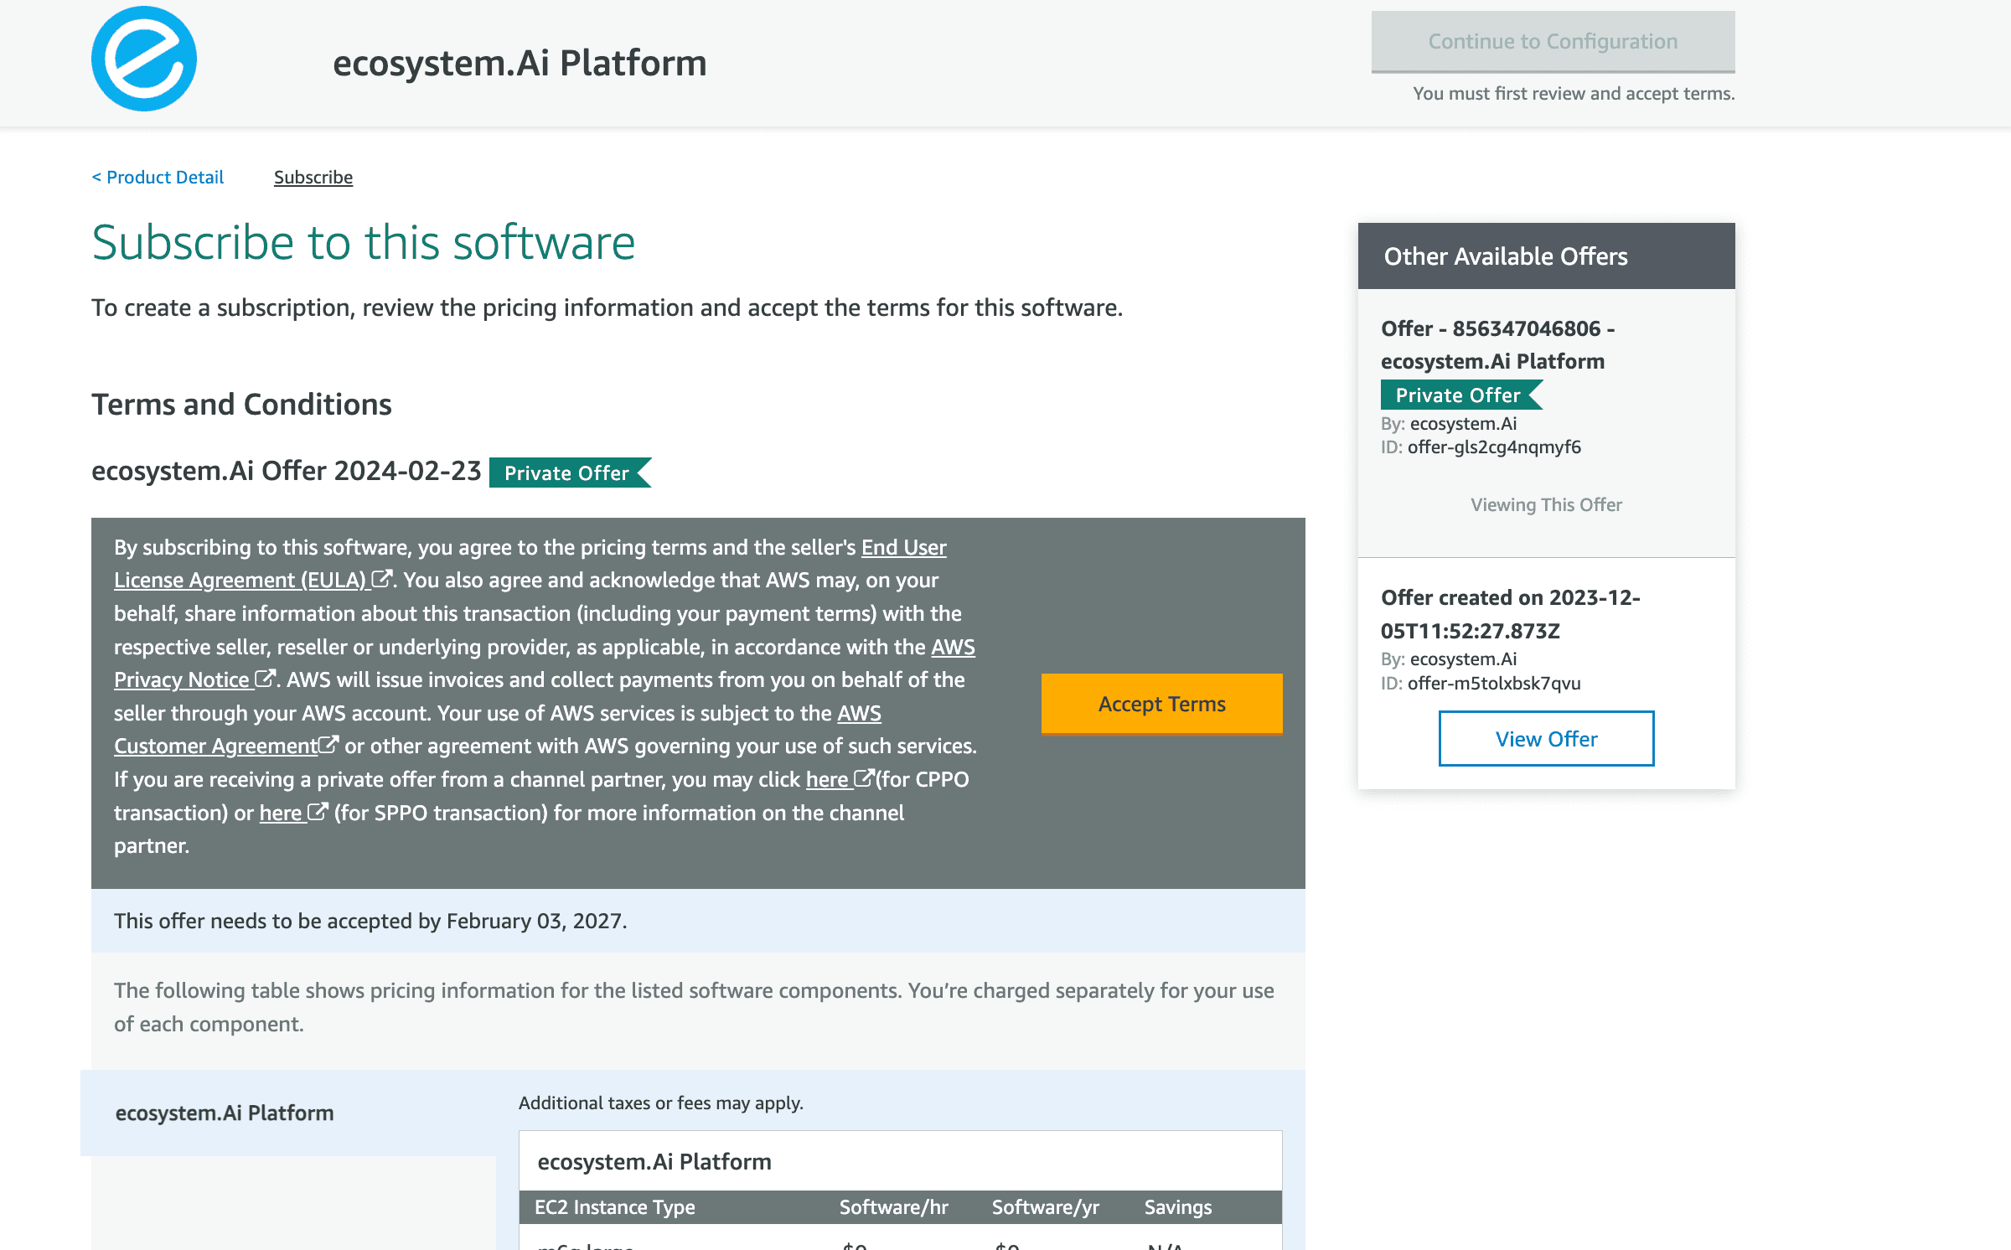Click external link icon after Customer Agreement

tap(328, 744)
